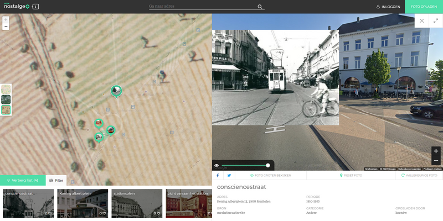This screenshot has width=443, height=221.
Task: Click the FOTO OPLADEN button
Action: (x=424, y=7)
